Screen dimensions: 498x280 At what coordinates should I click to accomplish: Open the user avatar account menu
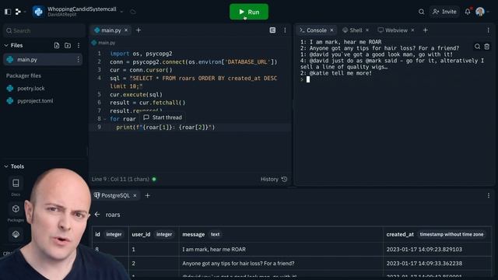[480, 12]
